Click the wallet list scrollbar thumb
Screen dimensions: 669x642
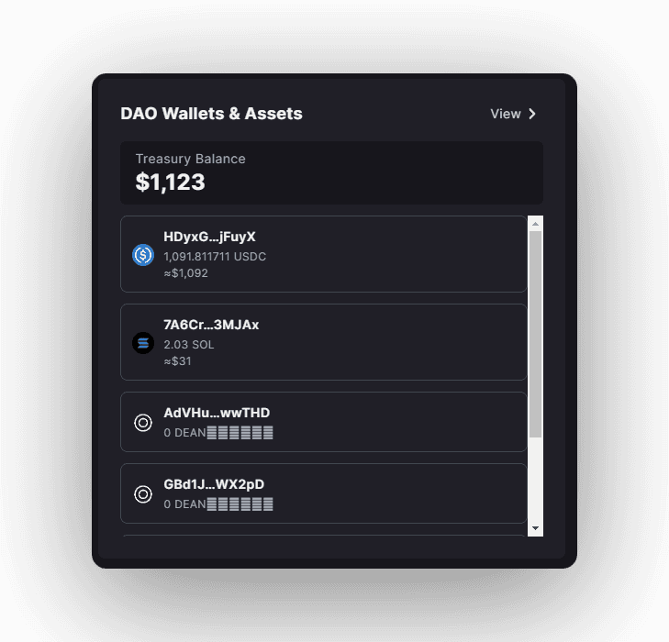point(536,334)
